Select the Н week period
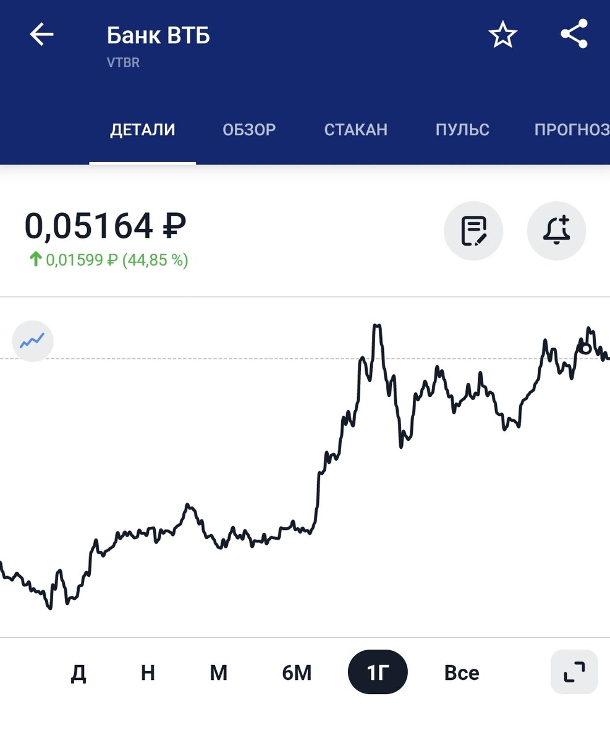Screen dimensions: 610x741 coord(148,672)
